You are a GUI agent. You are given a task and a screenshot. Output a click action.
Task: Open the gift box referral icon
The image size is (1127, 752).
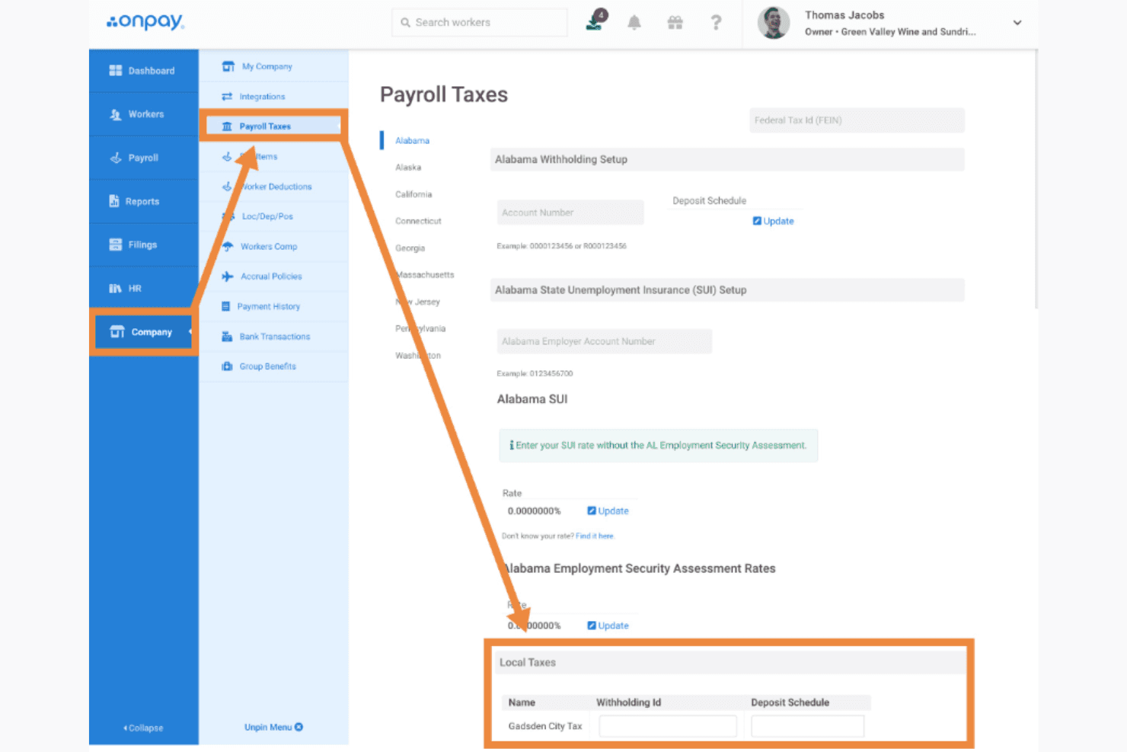click(675, 23)
